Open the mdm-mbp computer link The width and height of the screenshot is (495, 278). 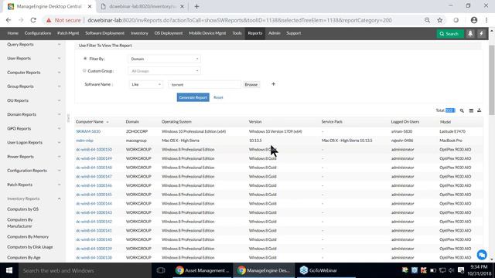[84, 141]
